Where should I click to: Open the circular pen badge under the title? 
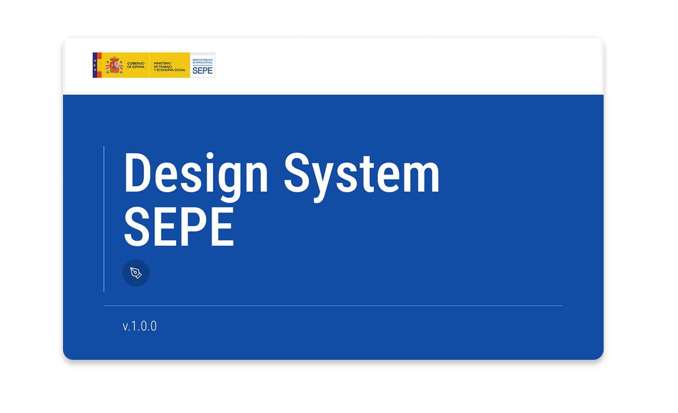pyautogui.click(x=135, y=273)
